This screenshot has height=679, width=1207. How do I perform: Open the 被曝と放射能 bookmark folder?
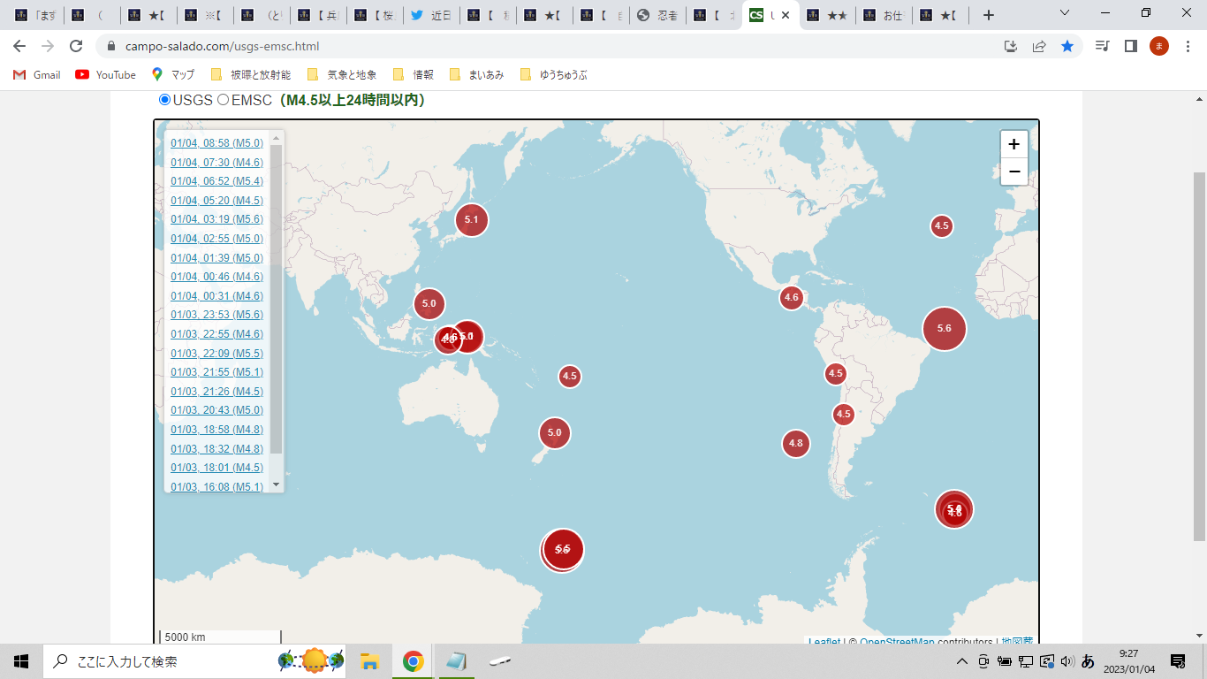pyautogui.click(x=251, y=75)
